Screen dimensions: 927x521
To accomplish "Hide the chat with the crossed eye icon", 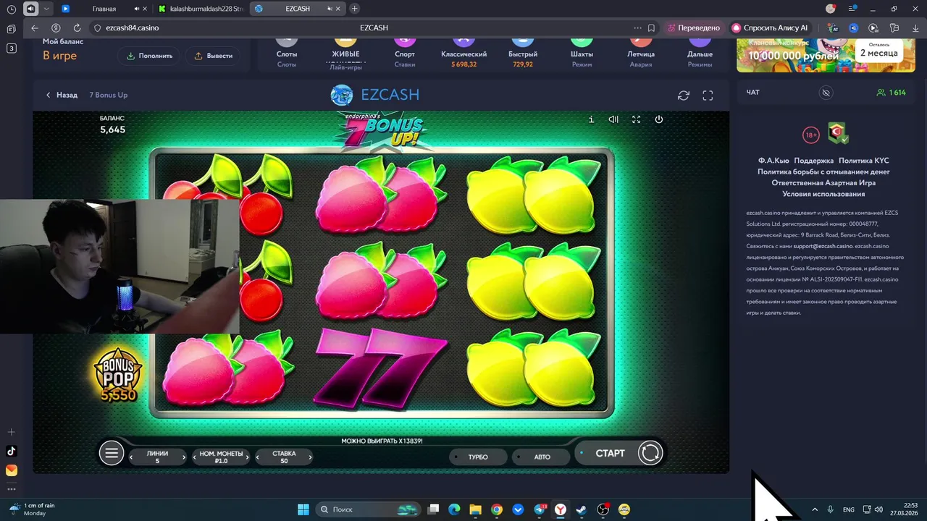I will click(826, 93).
